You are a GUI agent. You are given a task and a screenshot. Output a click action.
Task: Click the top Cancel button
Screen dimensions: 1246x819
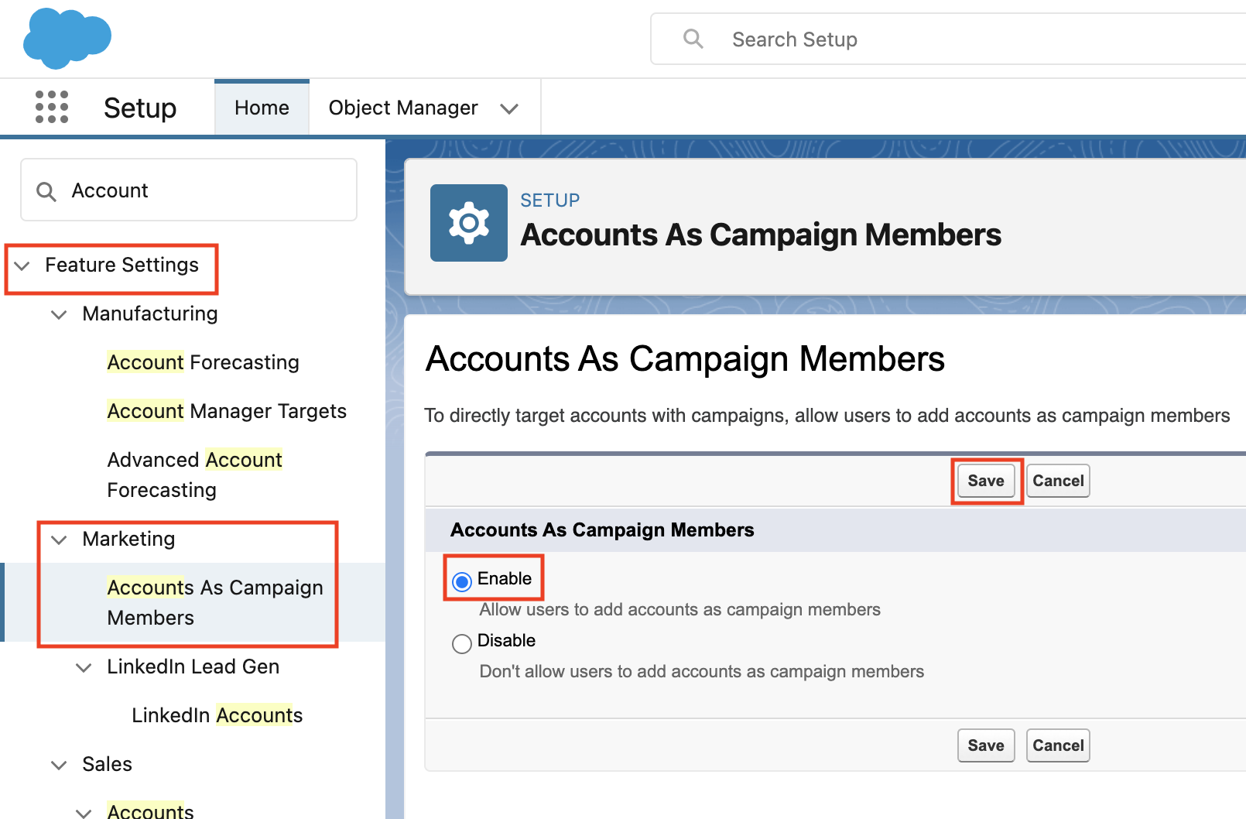pos(1058,481)
